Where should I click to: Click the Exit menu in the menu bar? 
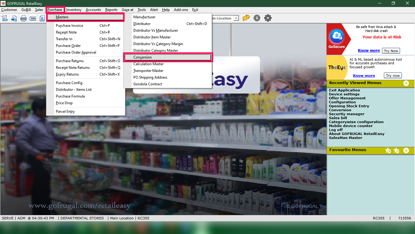(x=195, y=10)
